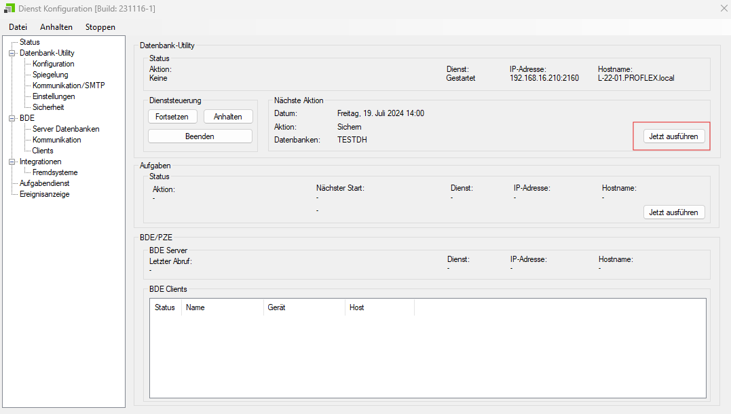Click the Dienst Konfiguration app icon in title bar
This screenshot has width=731, height=414.
pos(10,8)
